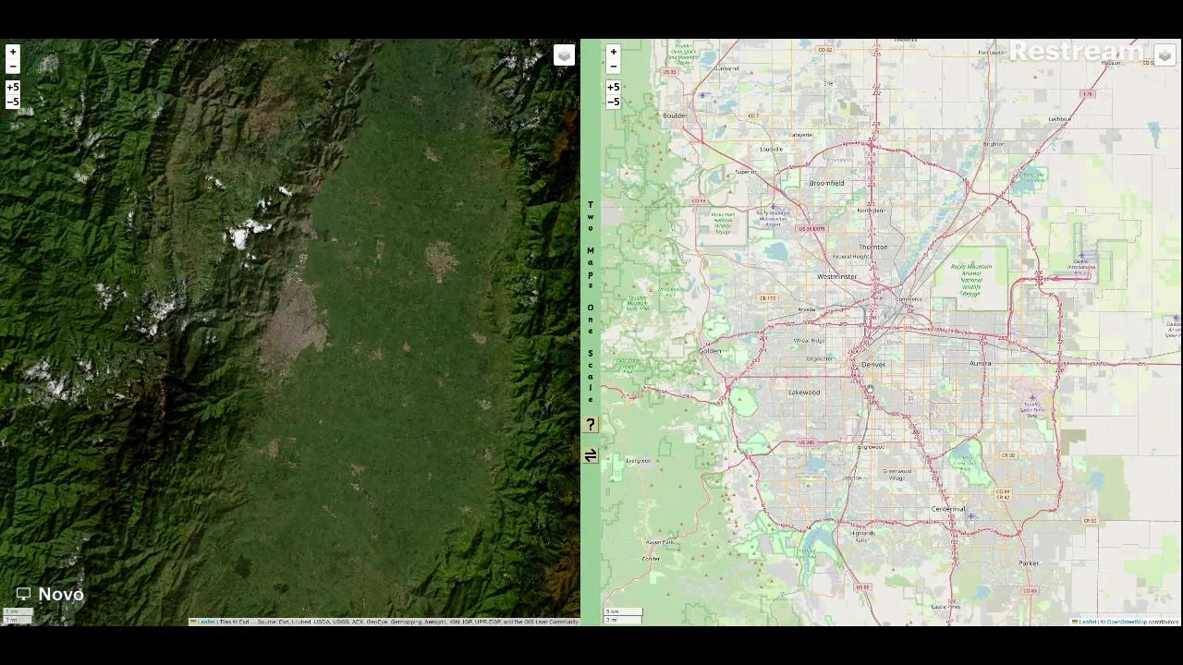Zoom out on the left satellite map
Image resolution: width=1183 pixels, height=665 pixels.
click(13, 66)
